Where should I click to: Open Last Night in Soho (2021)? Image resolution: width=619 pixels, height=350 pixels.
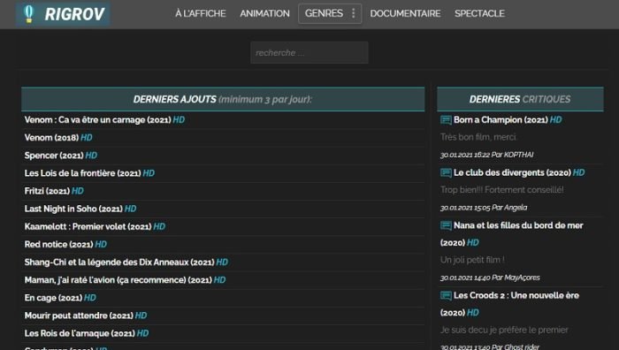[73, 209]
